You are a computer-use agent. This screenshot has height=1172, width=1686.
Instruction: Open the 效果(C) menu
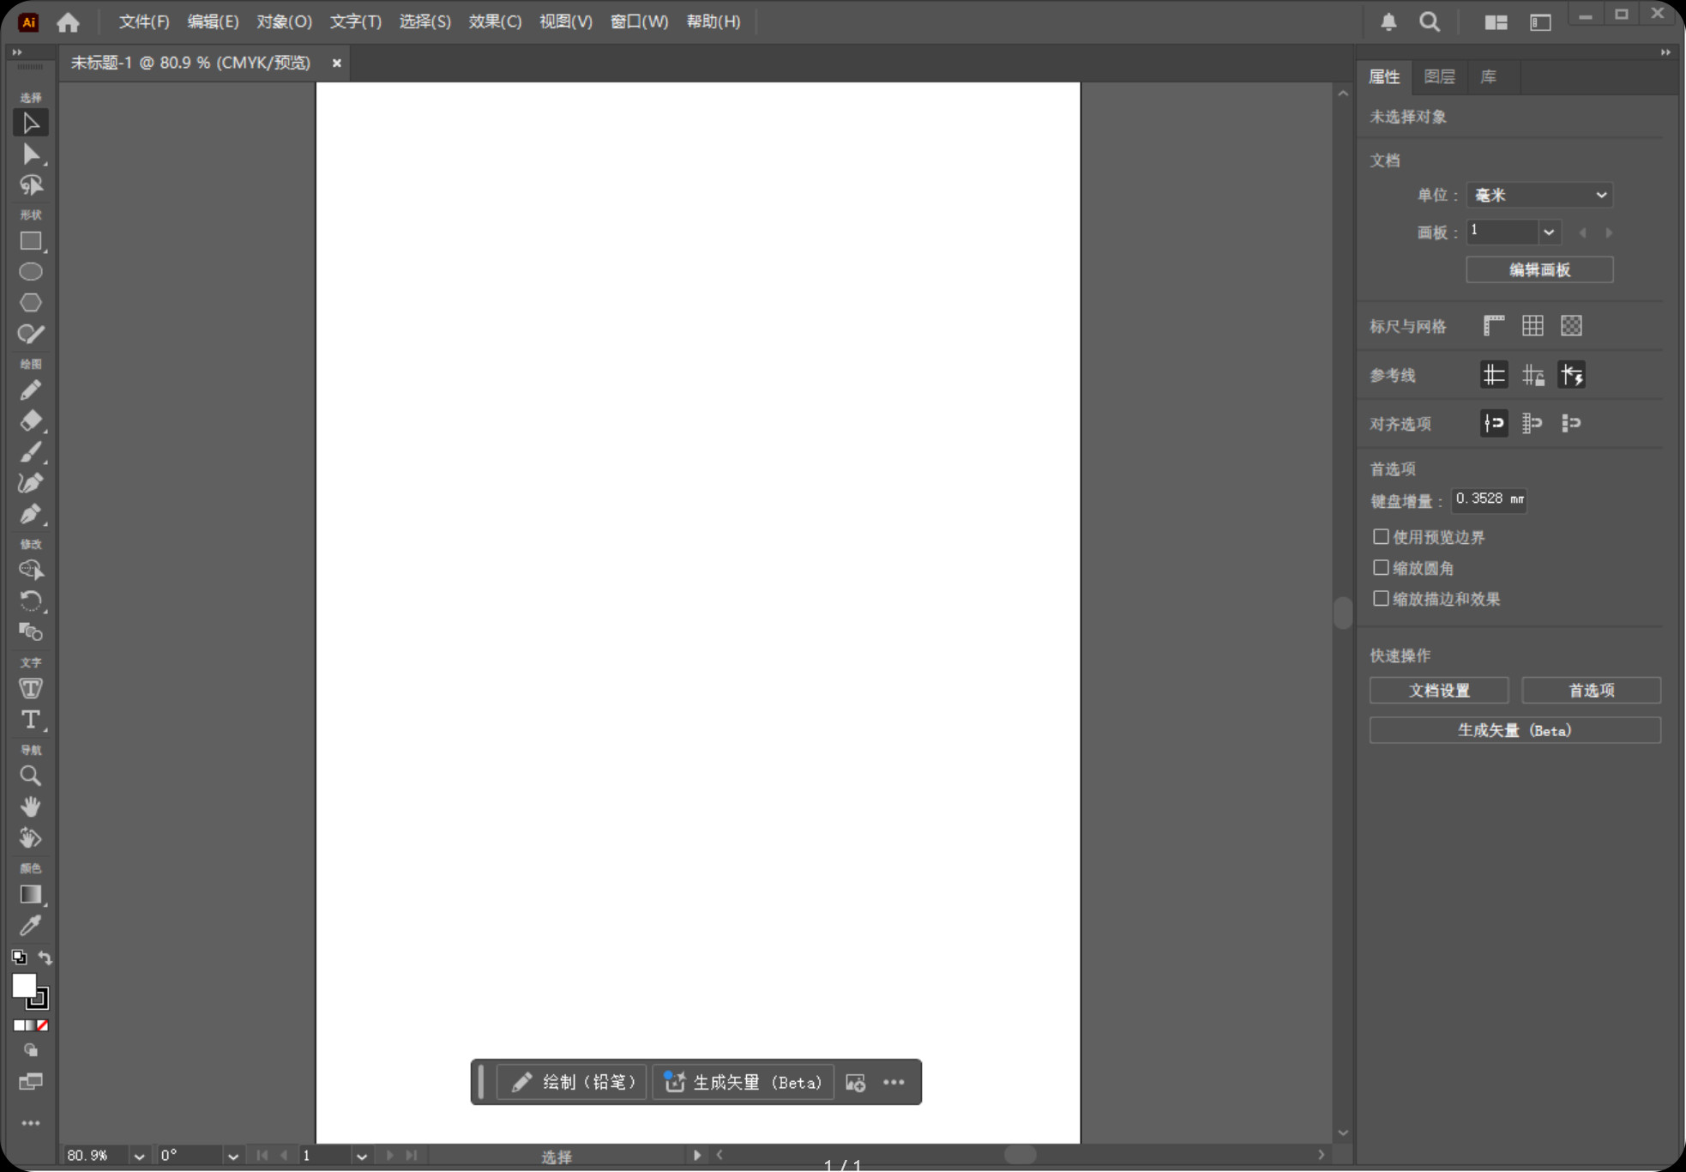click(495, 21)
